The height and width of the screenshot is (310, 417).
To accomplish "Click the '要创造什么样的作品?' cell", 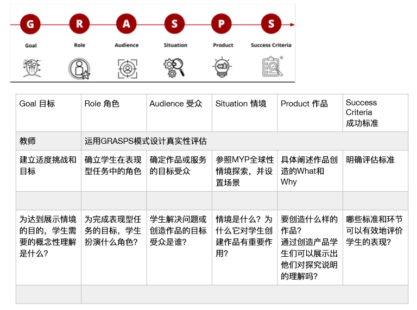I will point(310,247).
